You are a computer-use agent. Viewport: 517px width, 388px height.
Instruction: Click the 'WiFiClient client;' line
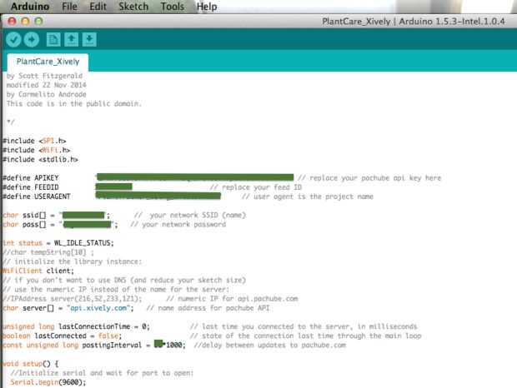38,271
